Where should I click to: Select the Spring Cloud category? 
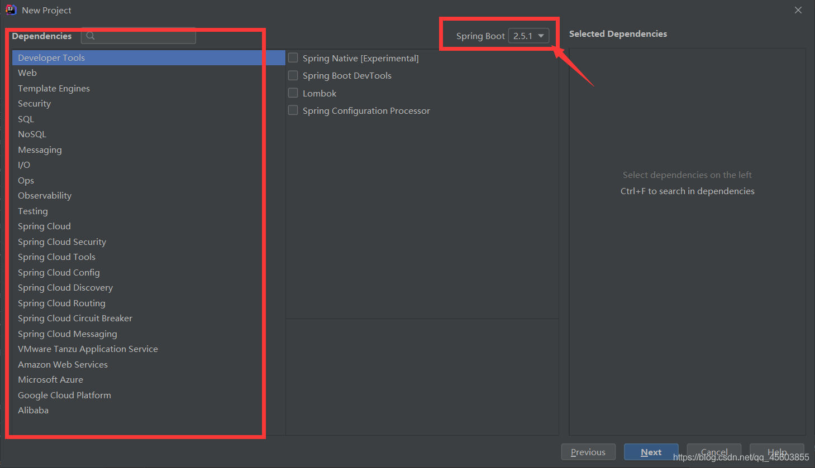(149, 226)
